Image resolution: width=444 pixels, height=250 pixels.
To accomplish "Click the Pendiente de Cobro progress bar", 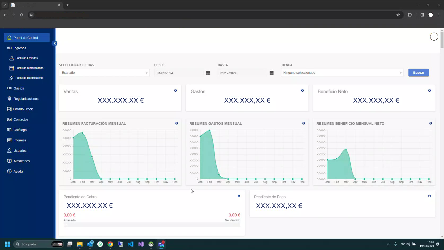I will [x=152, y=225].
